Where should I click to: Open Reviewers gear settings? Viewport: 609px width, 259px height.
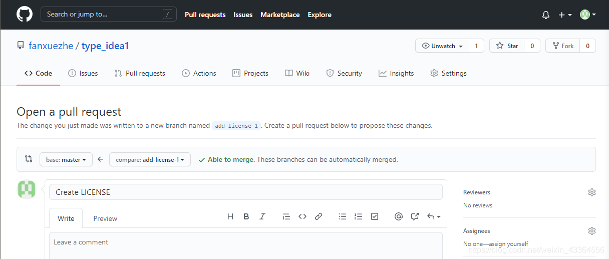point(592,192)
